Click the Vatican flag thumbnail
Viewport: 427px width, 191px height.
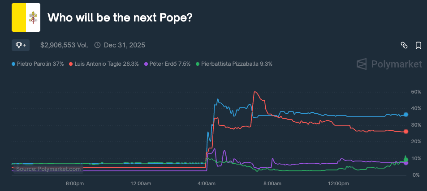coord(26,18)
